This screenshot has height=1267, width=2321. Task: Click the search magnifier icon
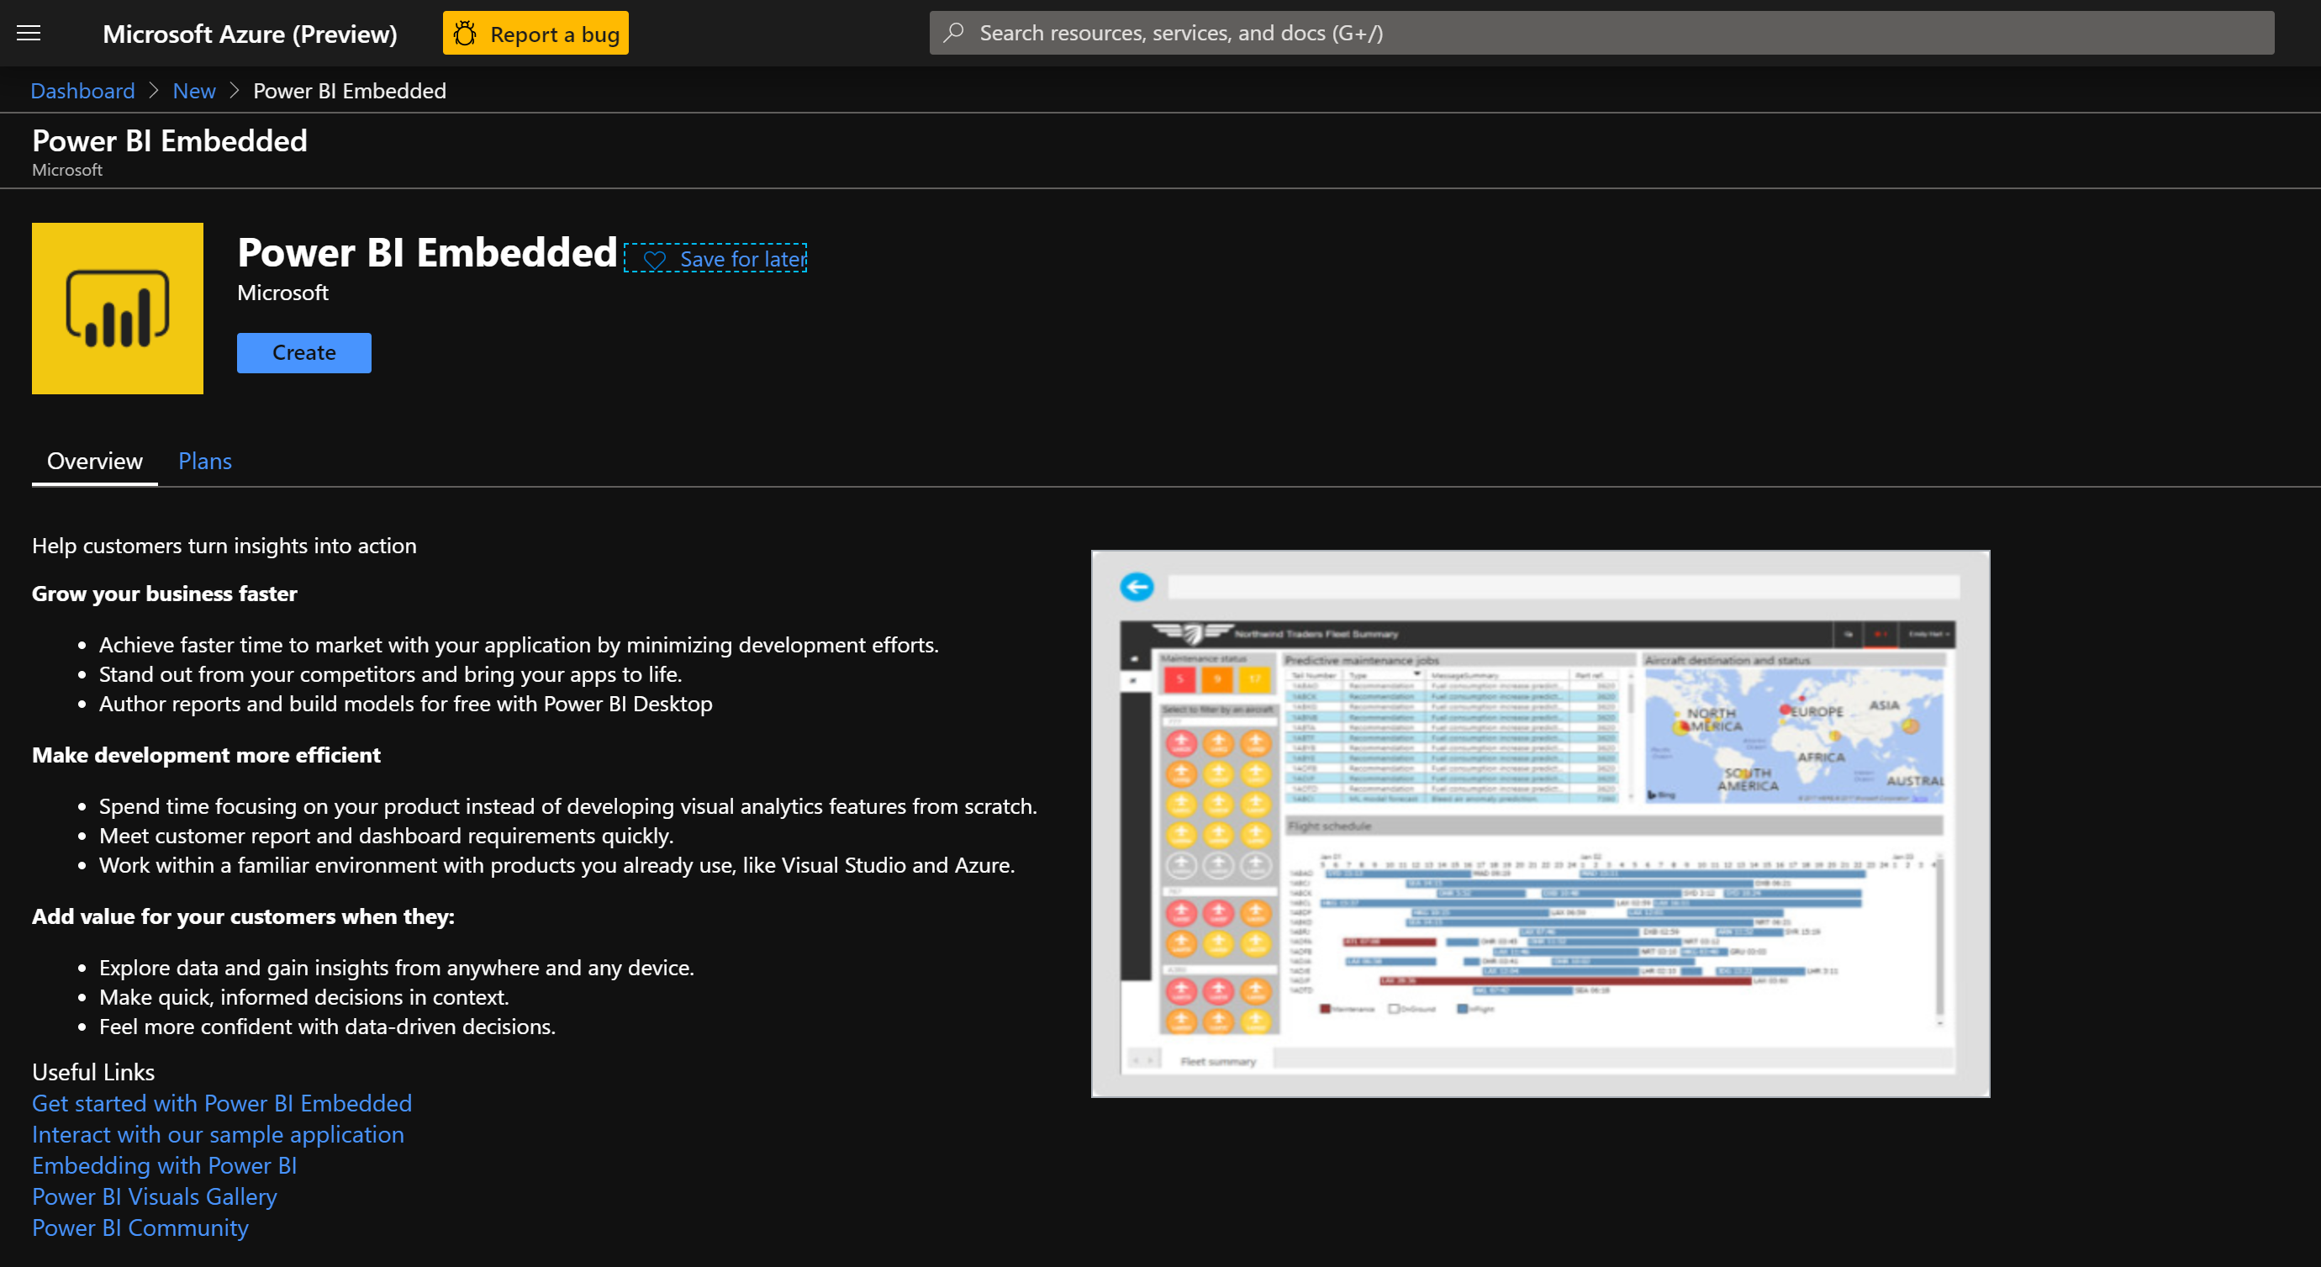click(x=953, y=34)
